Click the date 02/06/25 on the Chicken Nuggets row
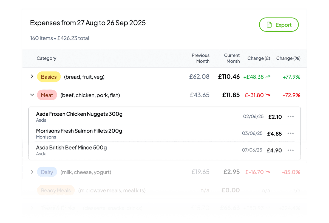329x223 pixels. point(253,116)
